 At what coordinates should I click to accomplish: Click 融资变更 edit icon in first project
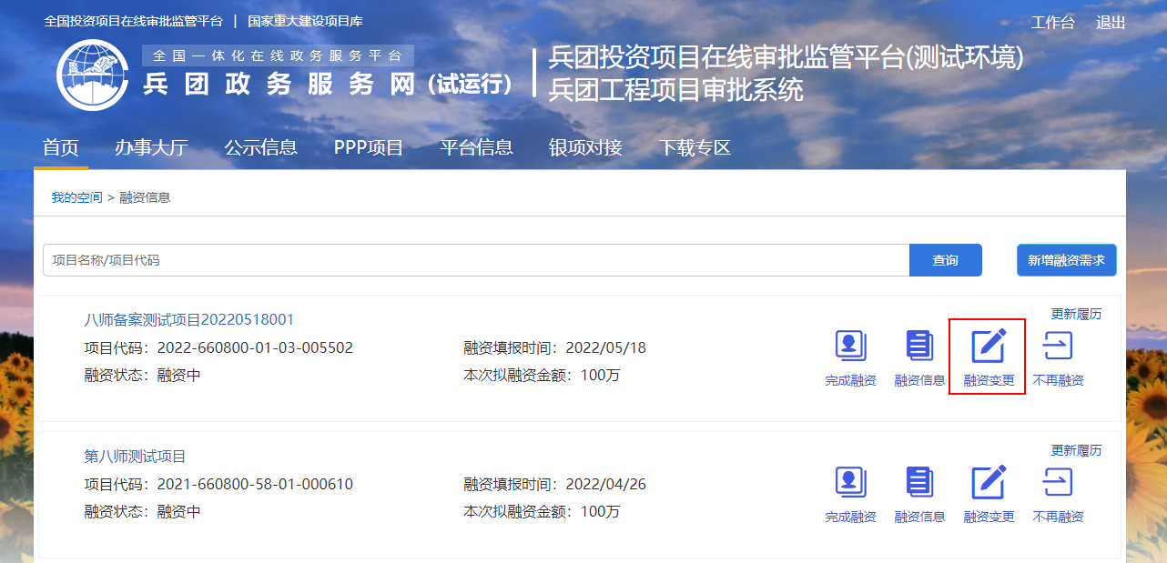coord(989,347)
